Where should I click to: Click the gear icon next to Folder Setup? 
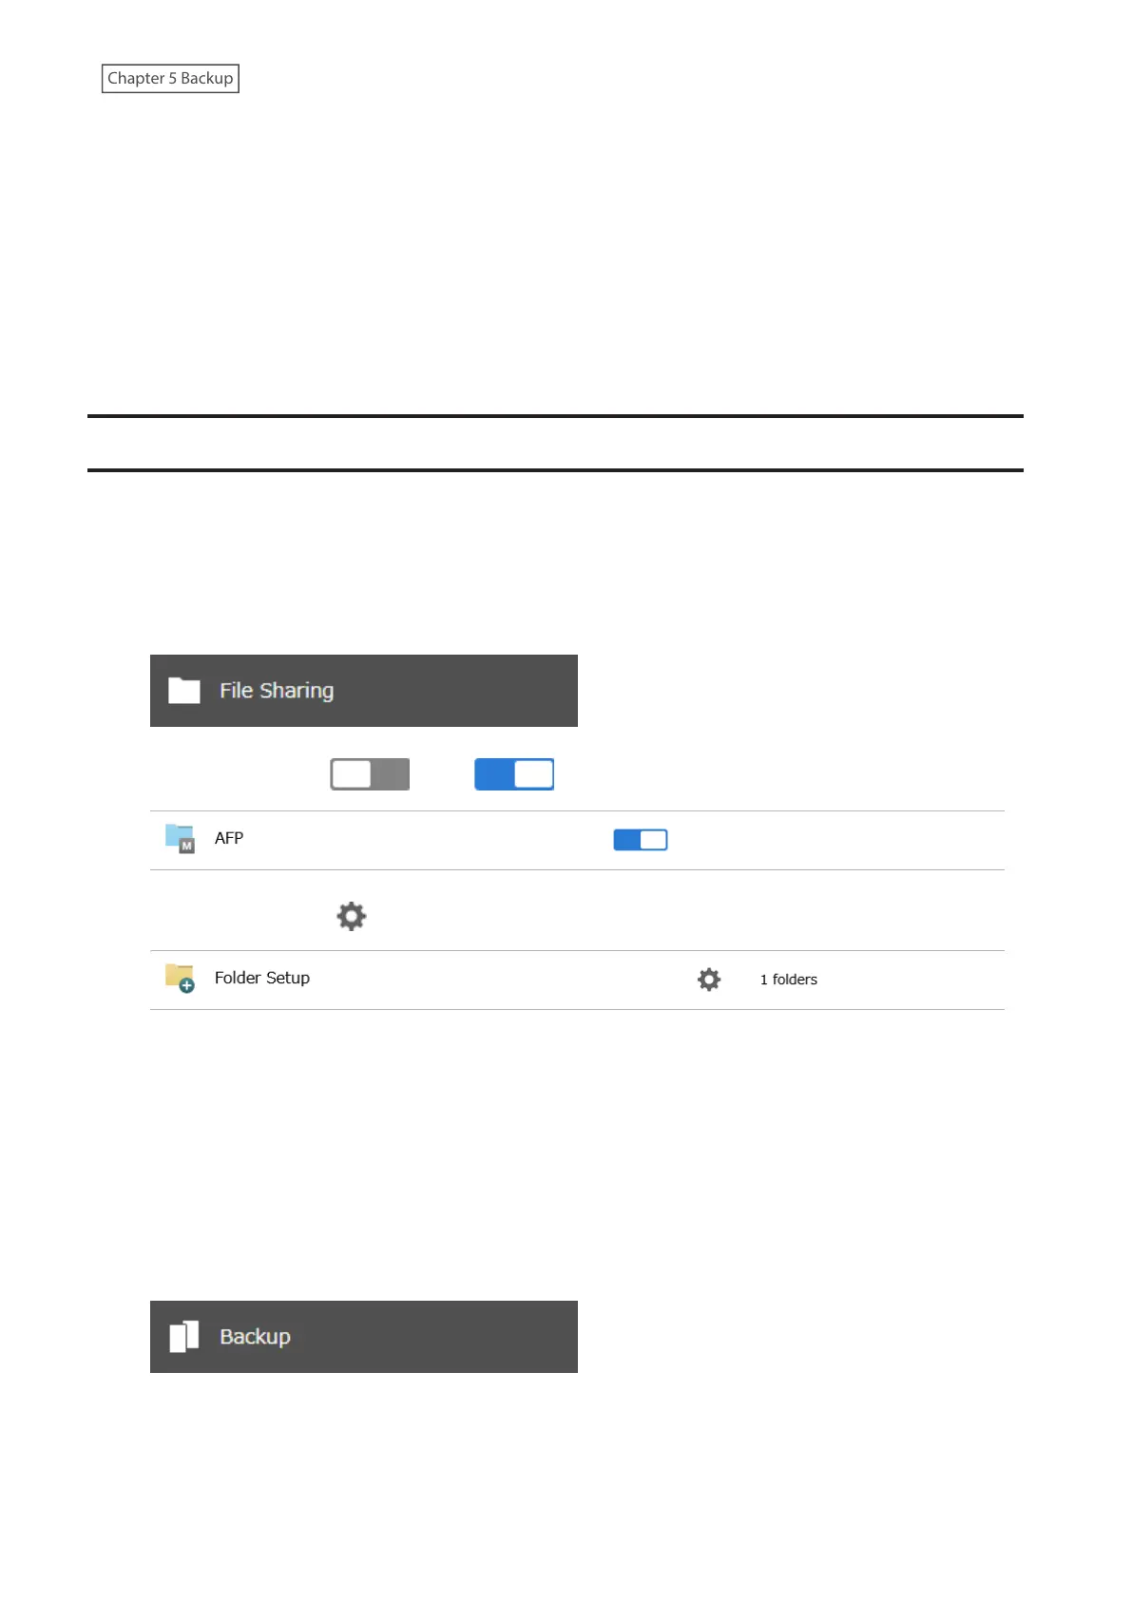709,980
